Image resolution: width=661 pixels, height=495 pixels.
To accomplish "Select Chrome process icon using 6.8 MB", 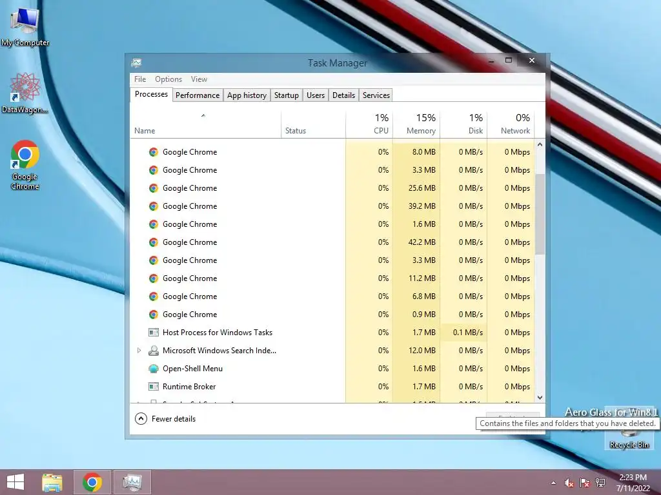I will click(154, 296).
